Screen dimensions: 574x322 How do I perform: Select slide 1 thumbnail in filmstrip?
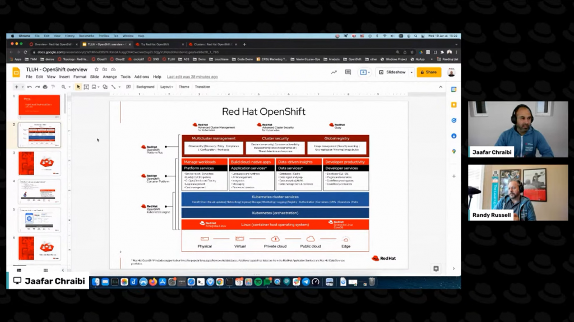(39, 106)
